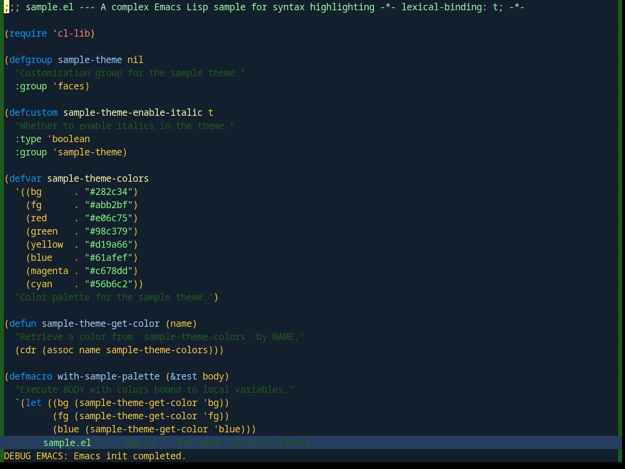
Task: Click the color string "#e06c75"
Action: 109,218
